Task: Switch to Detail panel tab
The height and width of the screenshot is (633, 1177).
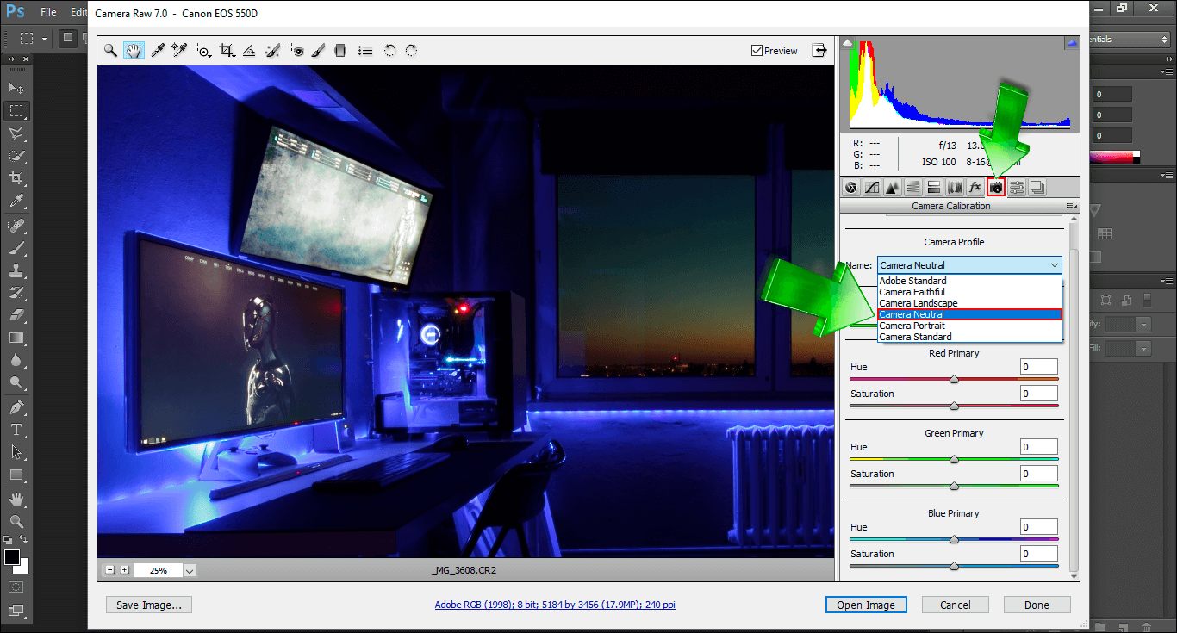Action: 893,187
